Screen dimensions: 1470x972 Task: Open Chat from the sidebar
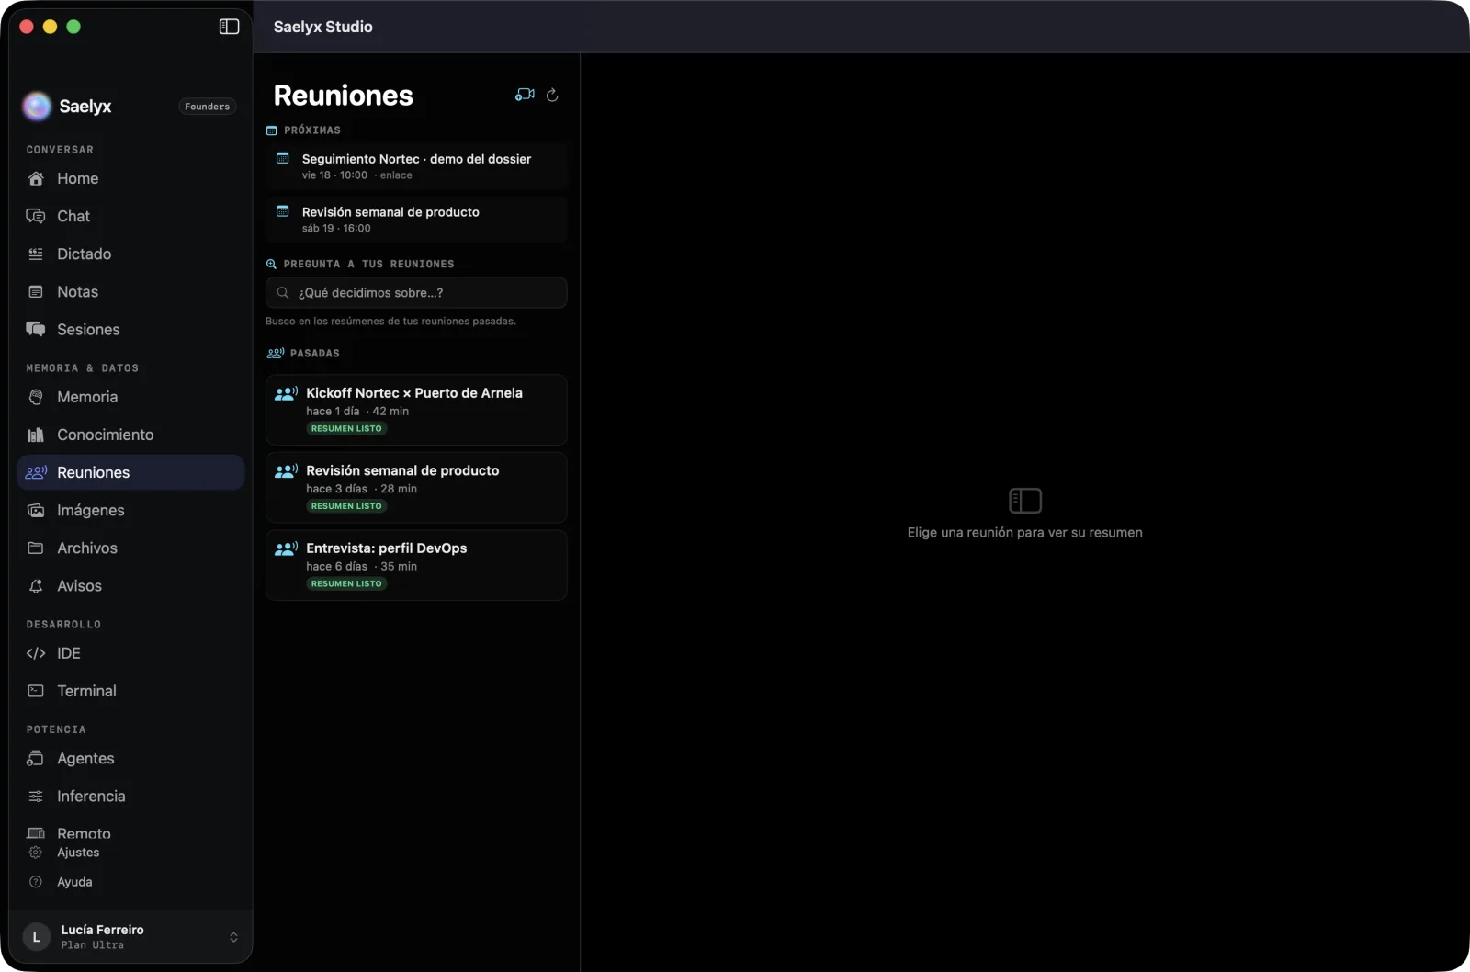point(130,216)
